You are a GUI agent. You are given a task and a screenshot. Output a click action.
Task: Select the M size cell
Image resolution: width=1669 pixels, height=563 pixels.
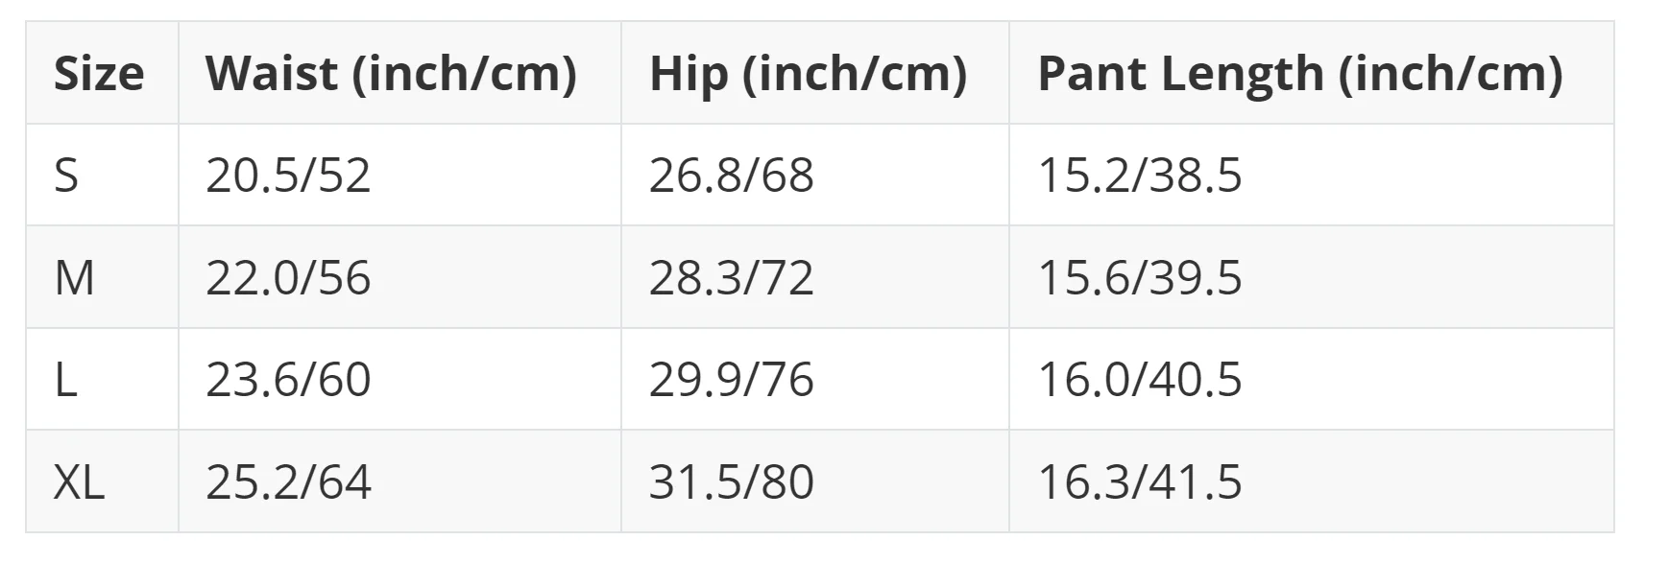tap(74, 278)
